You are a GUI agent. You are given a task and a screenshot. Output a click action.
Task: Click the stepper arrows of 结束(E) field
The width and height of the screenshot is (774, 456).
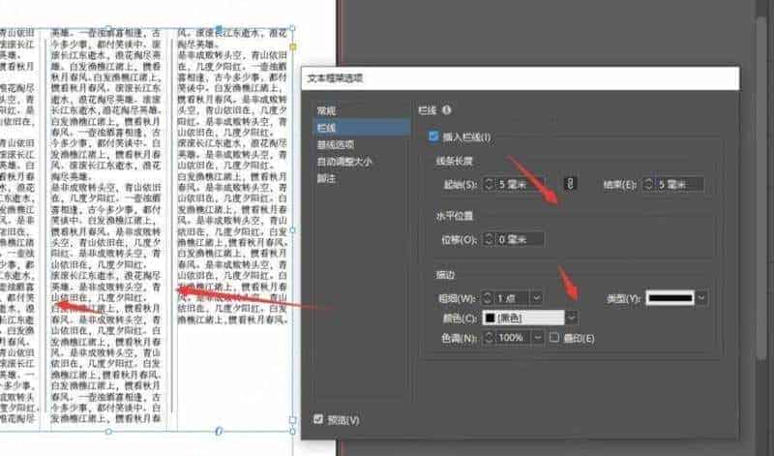tap(648, 184)
